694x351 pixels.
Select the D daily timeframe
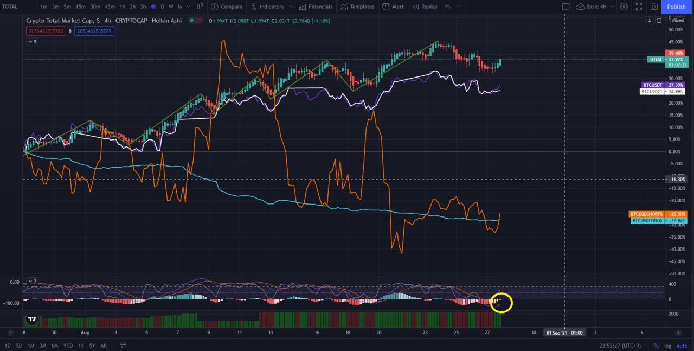[162, 7]
